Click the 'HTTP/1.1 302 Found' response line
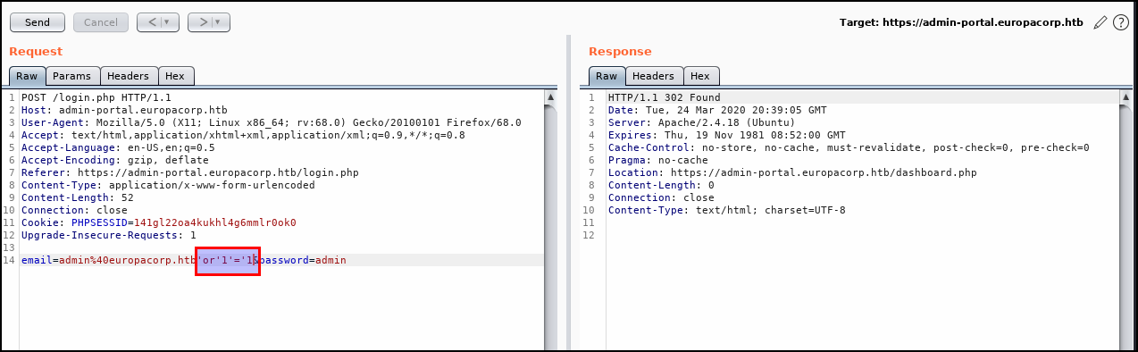The width and height of the screenshot is (1138, 352). tap(664, 97)
